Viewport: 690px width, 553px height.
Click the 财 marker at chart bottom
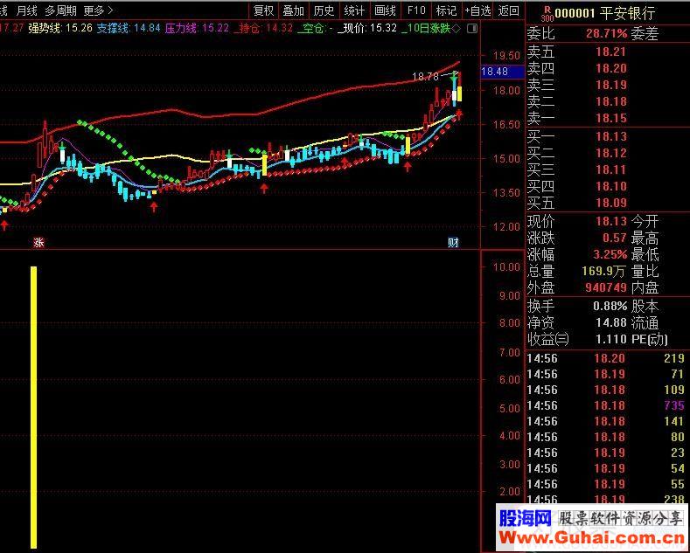tap(453, 242)
